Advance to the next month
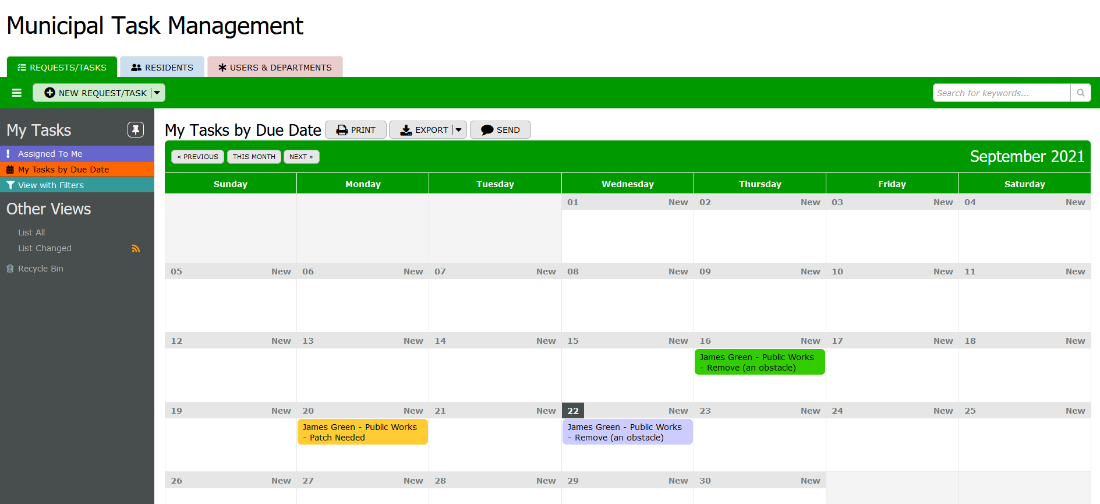This screenshot has width=1100, height=504. point(301,157)
